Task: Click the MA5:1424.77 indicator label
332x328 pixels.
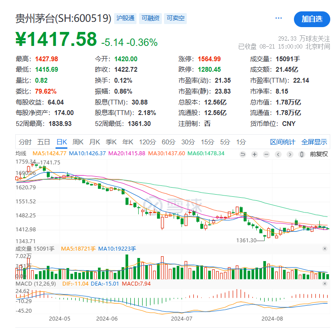Action: [x=49, y=154]
